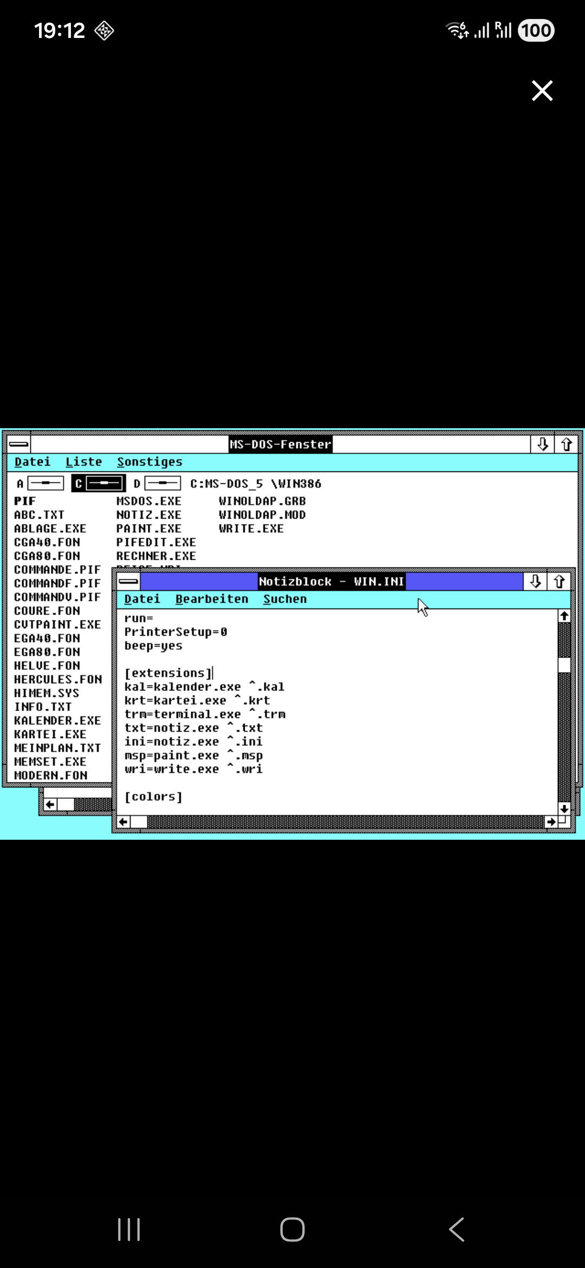
Task: Select file COMMANDE.PIF
Action: pos(57,570)
